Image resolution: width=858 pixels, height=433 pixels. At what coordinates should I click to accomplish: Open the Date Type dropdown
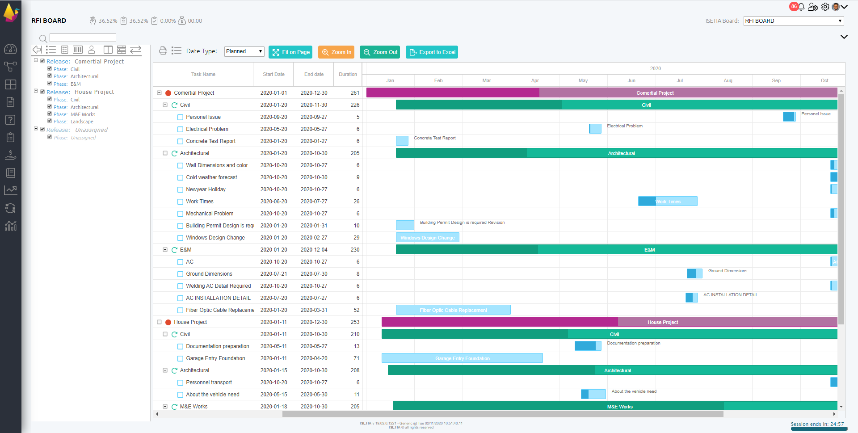point(244,51)
